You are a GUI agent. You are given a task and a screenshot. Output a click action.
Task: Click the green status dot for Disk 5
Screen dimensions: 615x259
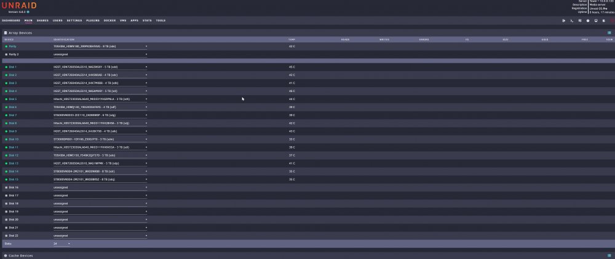click(6, 99)
